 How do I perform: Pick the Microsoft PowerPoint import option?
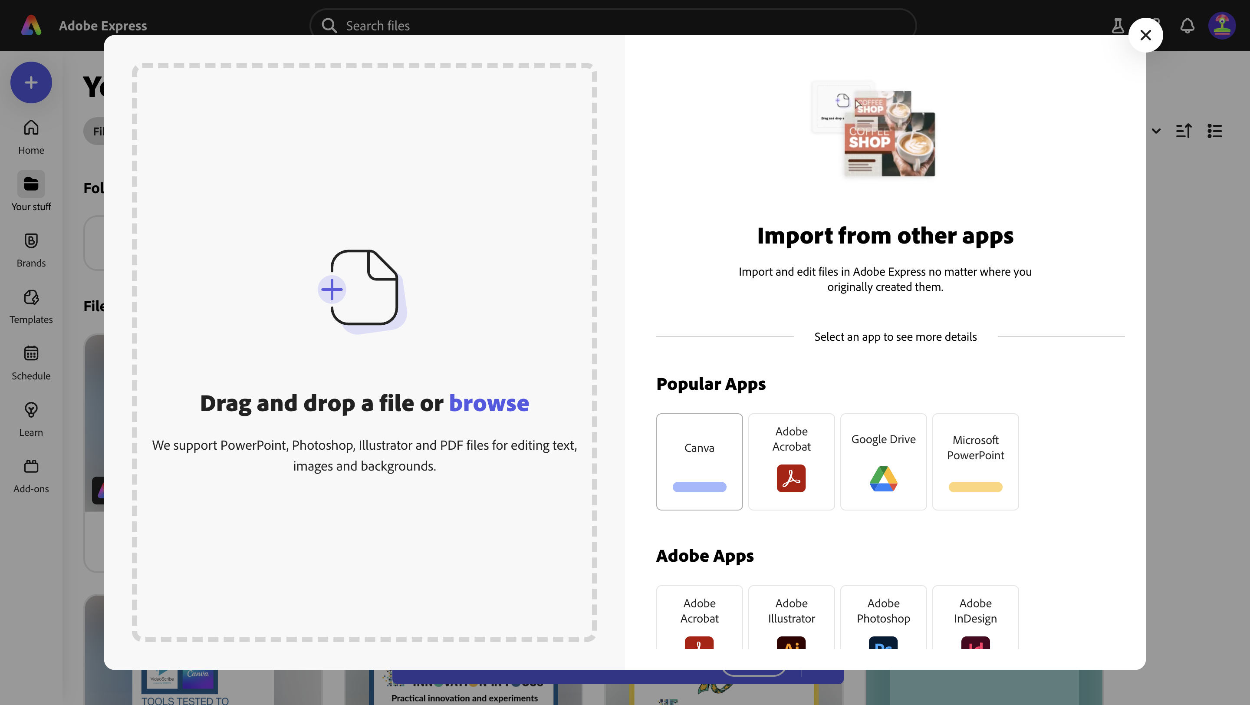[x=975, y=461]
